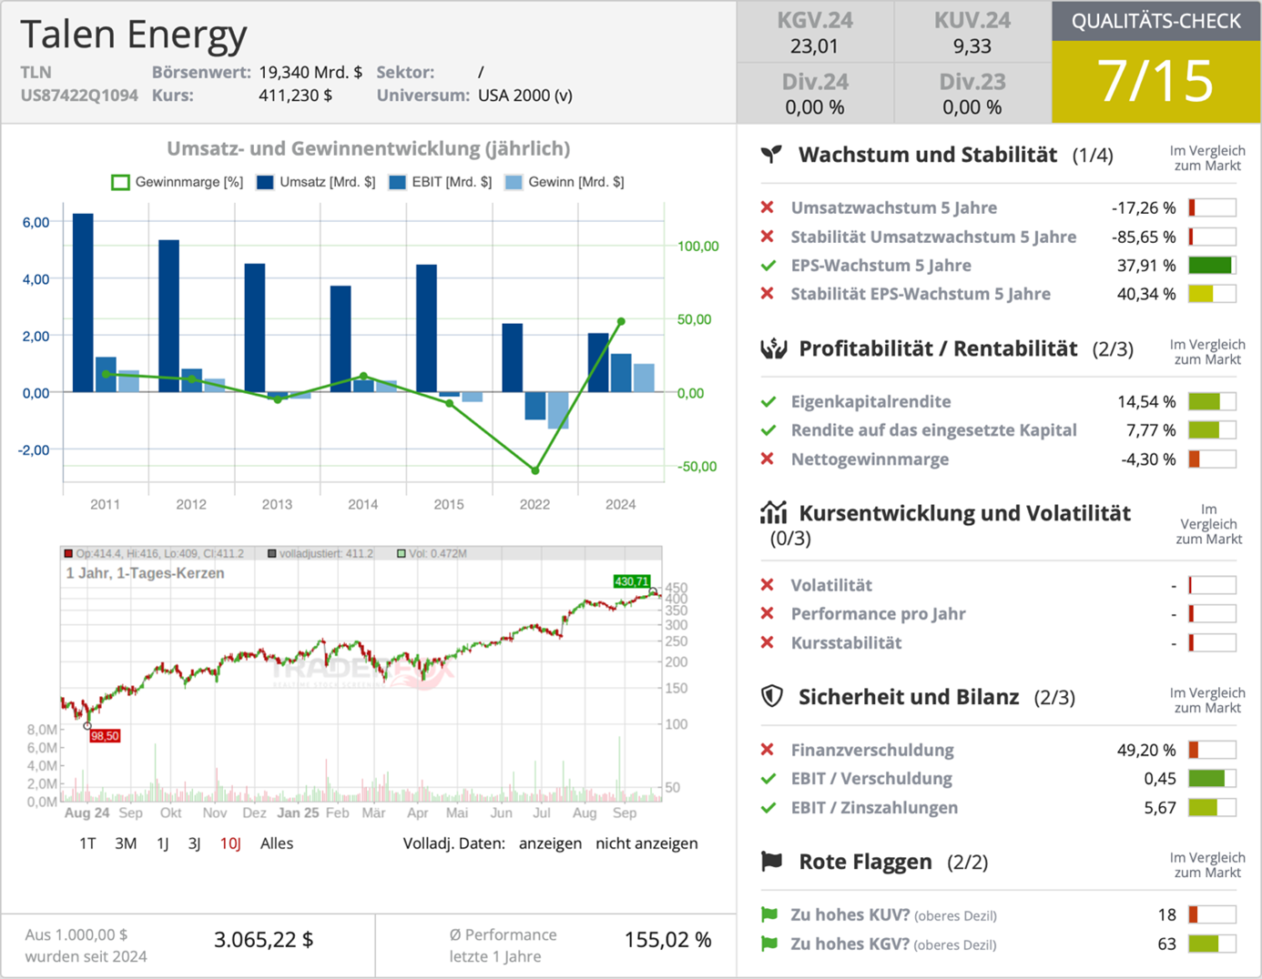This screenshot has height=979, width=1262.
Task: Click the 2022 Gewinnmarge data point
Action: point(535,470)
